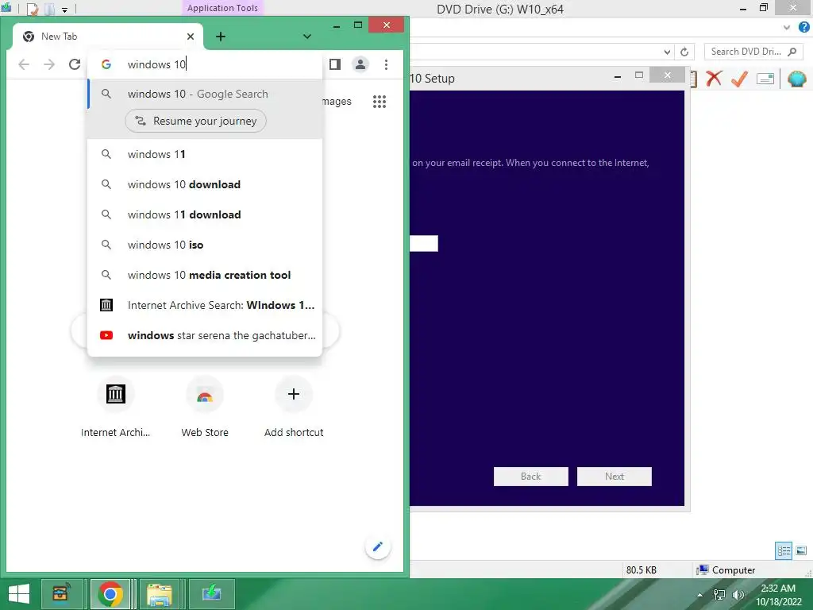The width and height of the screenshot is (813, 610).
Task: Refresh the DVD Drive Explorer window
Action: click(x=684, y=52)
